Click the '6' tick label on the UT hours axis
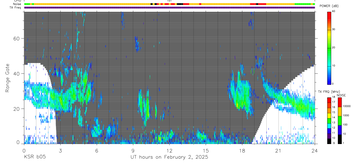Image resolution: width=354 pixels, height=163 pixels. click(97, 150)
